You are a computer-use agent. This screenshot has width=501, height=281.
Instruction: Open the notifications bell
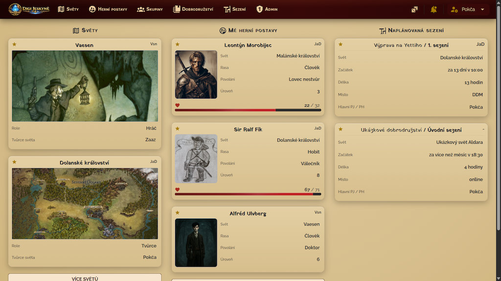point(433,9)
